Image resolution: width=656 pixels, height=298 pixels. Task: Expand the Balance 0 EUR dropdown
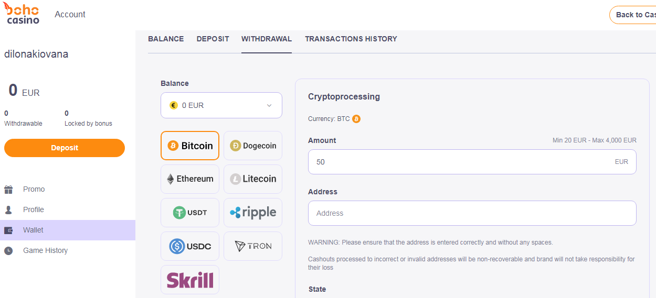point(221,105)
